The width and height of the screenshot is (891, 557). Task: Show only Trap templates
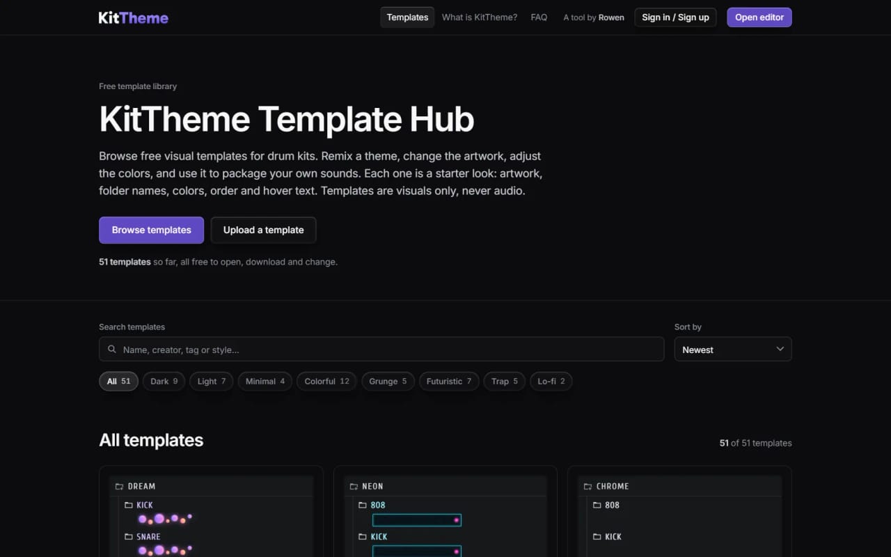[505, 381]
